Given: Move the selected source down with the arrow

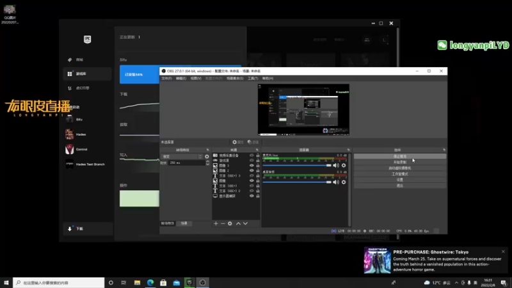Looking at the screenshot, I should pyautogui.click(x=245, y=223).
